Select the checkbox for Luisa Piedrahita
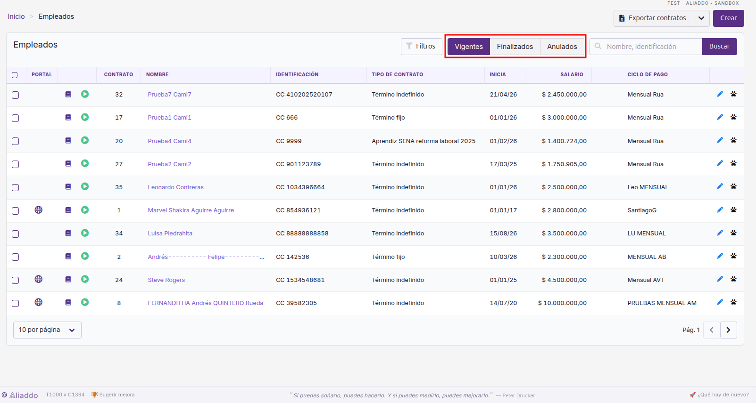Viewport: 756px width, 403px height. click(15, 234)
